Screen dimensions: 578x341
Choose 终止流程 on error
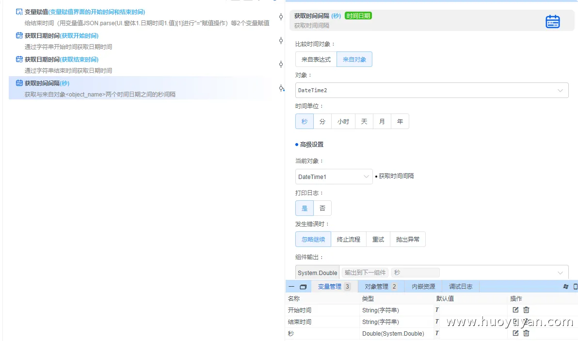tap(348, 239)
